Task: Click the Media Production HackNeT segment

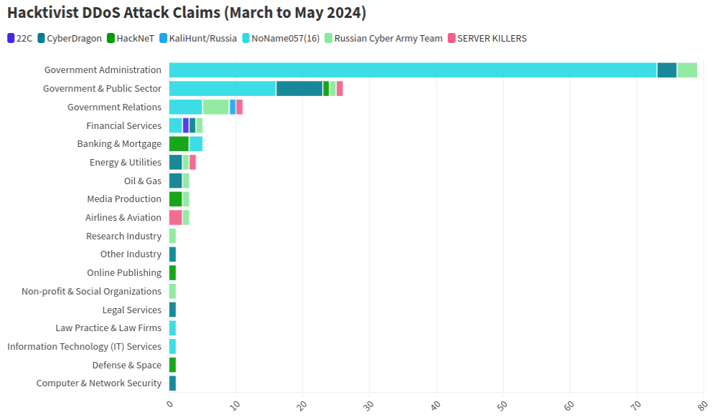Action: pyautogui.click(x=176, y=199)
